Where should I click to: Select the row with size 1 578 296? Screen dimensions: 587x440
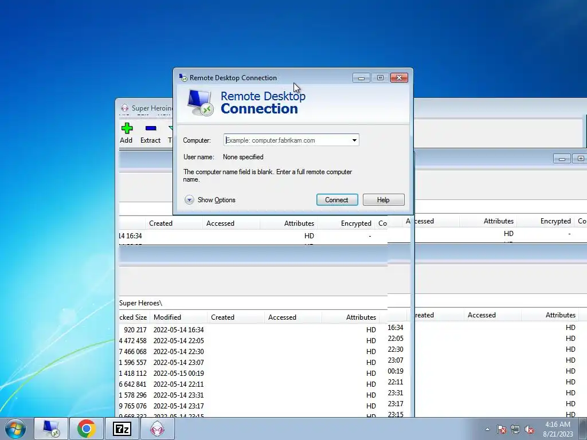253,395
